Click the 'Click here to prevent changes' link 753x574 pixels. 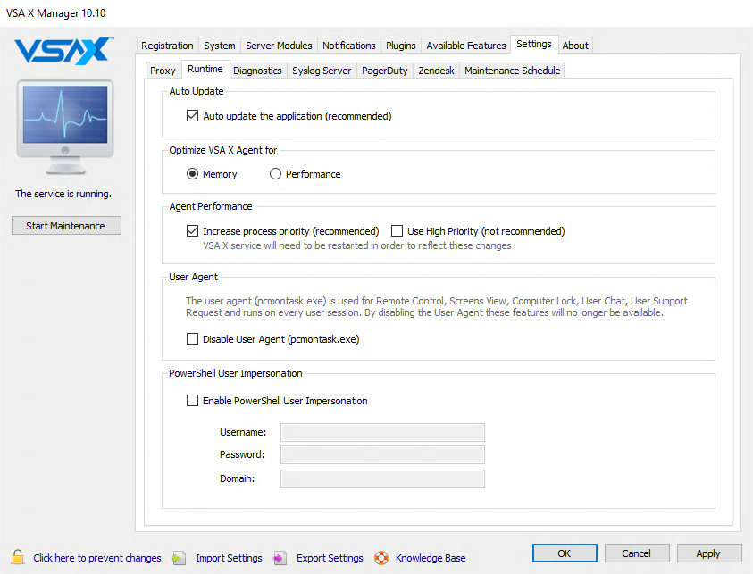coord(97,558)
